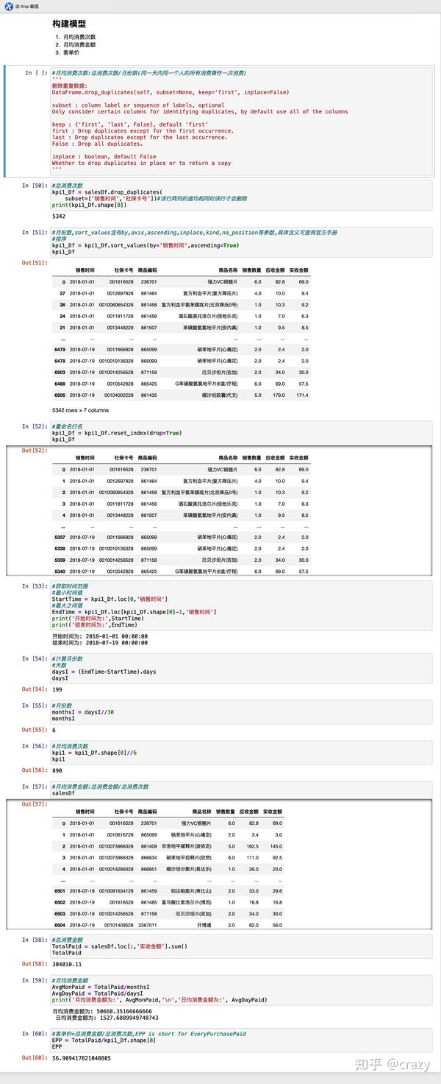Viewport: 441px width, 1084px height.
Task: Click 商品编码 column header in Out[57] table
Action: click(147, 811)
